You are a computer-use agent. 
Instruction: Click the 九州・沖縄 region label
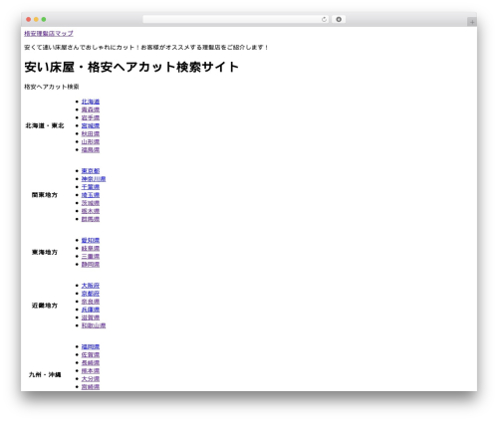pos(45,375)
